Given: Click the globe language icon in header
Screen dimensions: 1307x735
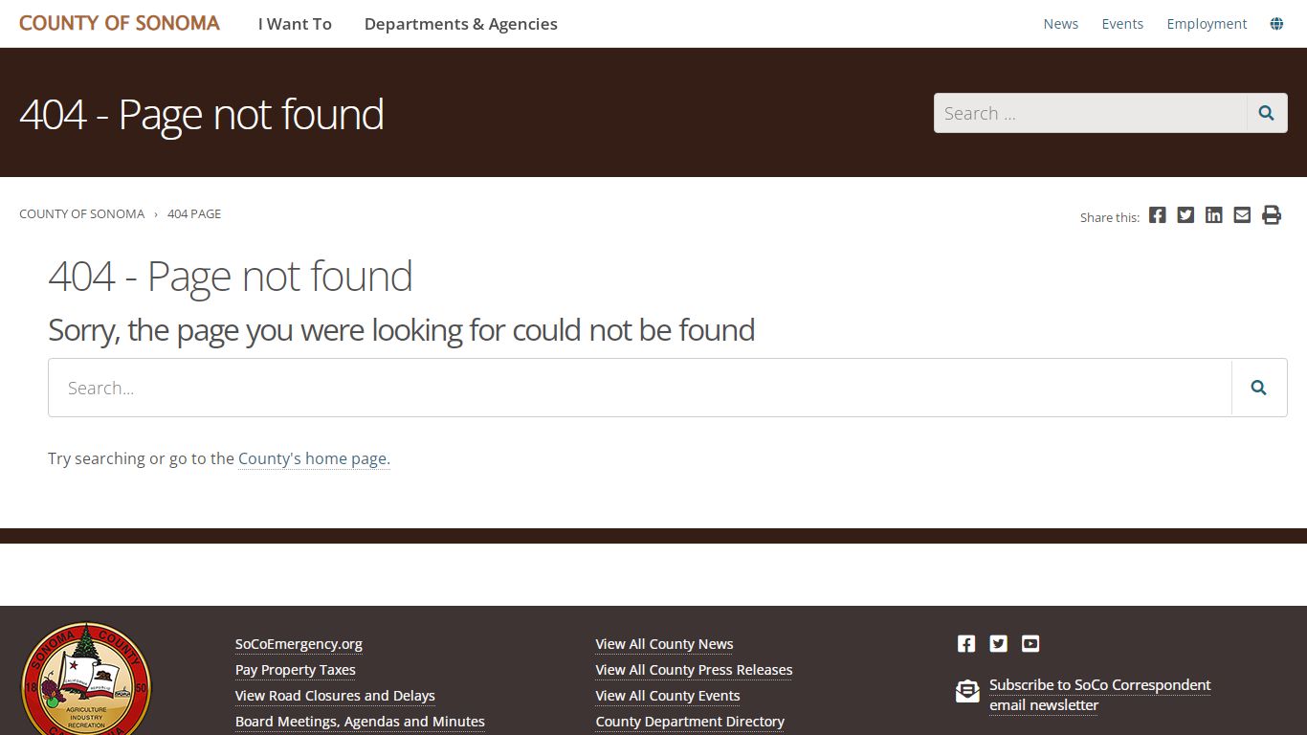Looking at the screenshot, I should tap(1276, 24).
